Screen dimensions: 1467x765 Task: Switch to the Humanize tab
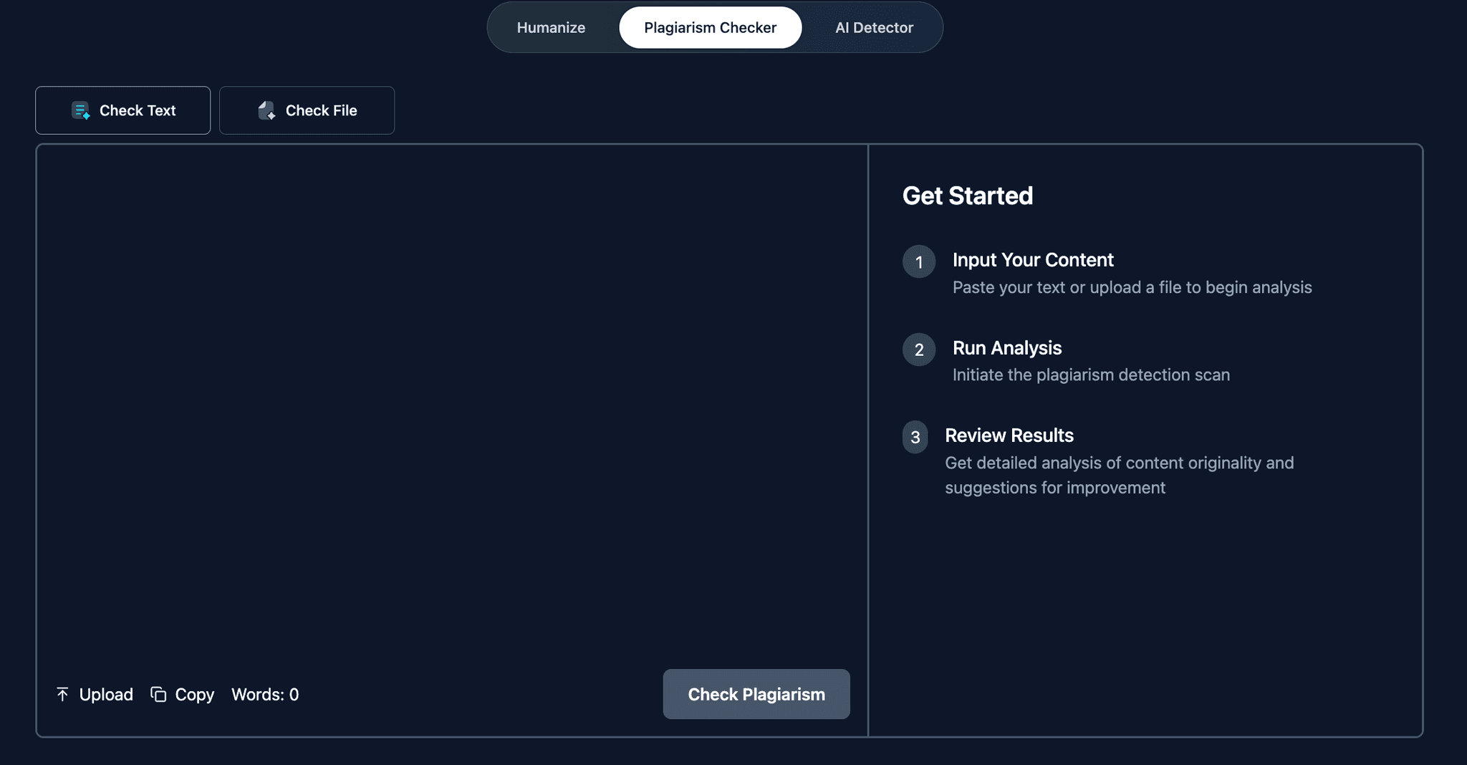(x=551, y=28)
